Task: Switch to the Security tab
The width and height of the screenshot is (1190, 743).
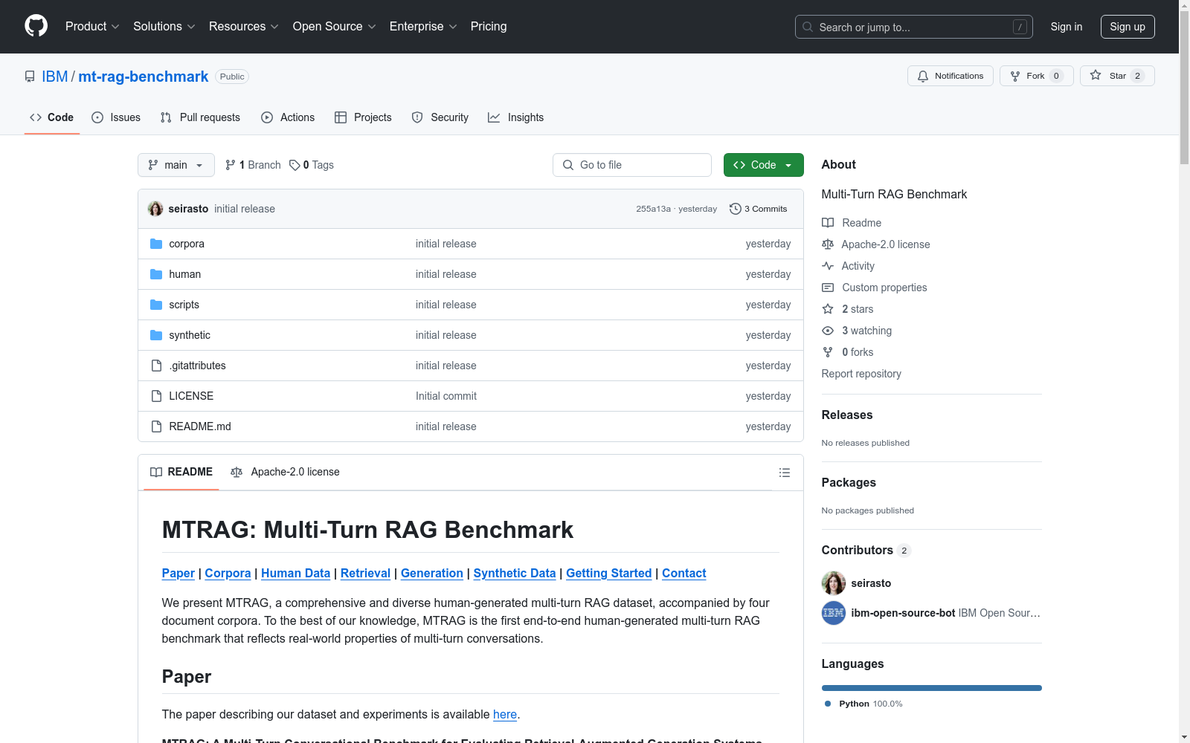Action: (x=440, y=117)
